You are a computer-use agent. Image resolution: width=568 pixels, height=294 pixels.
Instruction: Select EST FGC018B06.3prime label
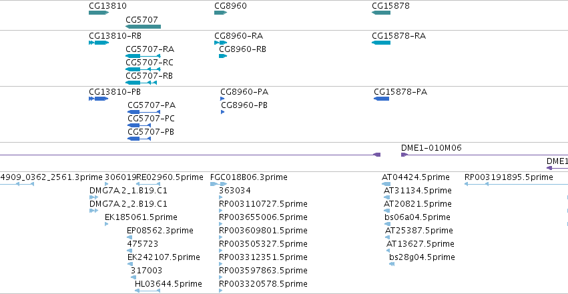pyautogui.click(x=249, y=177)
